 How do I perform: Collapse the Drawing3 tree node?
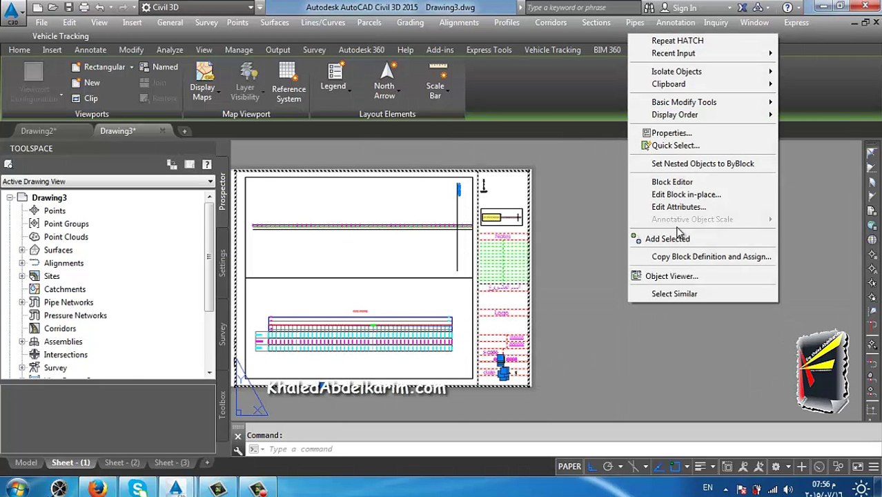[10, 198]
